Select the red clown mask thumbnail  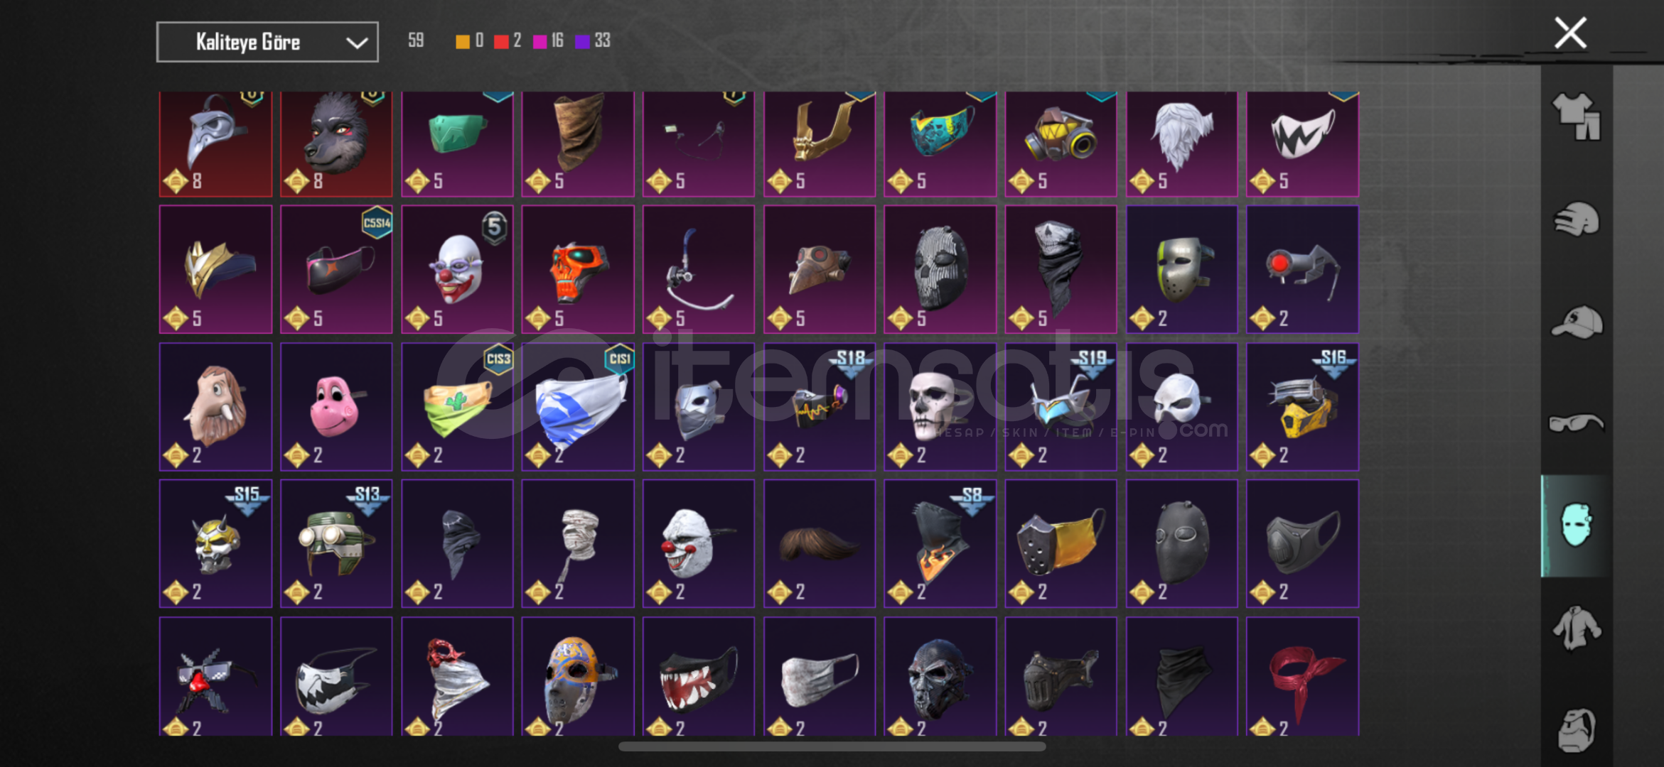(457, 269)
